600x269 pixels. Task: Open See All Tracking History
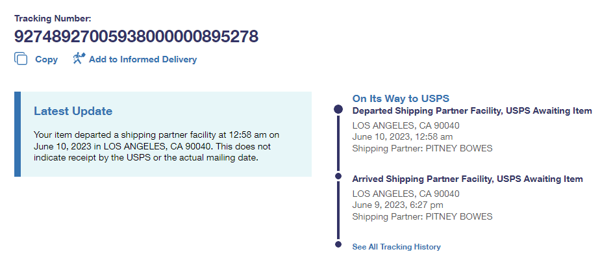coord(396,247)
